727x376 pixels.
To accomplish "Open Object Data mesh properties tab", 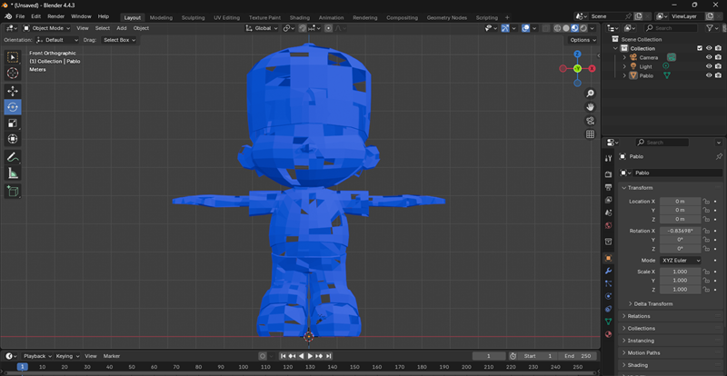I will pyautogui.click(x=609, y=322).
